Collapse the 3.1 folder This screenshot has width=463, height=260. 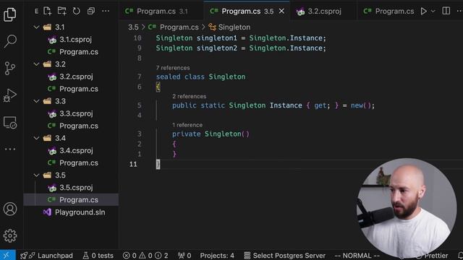click(36, 27)
